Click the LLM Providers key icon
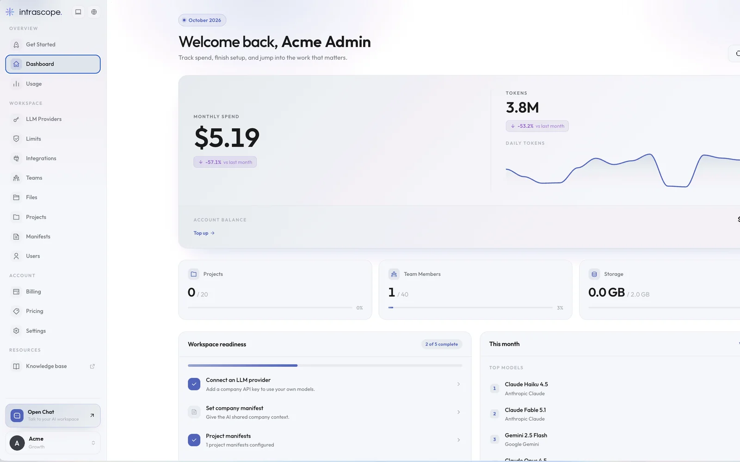The height and width of the screenshot is (462, 740). [16, 119]
